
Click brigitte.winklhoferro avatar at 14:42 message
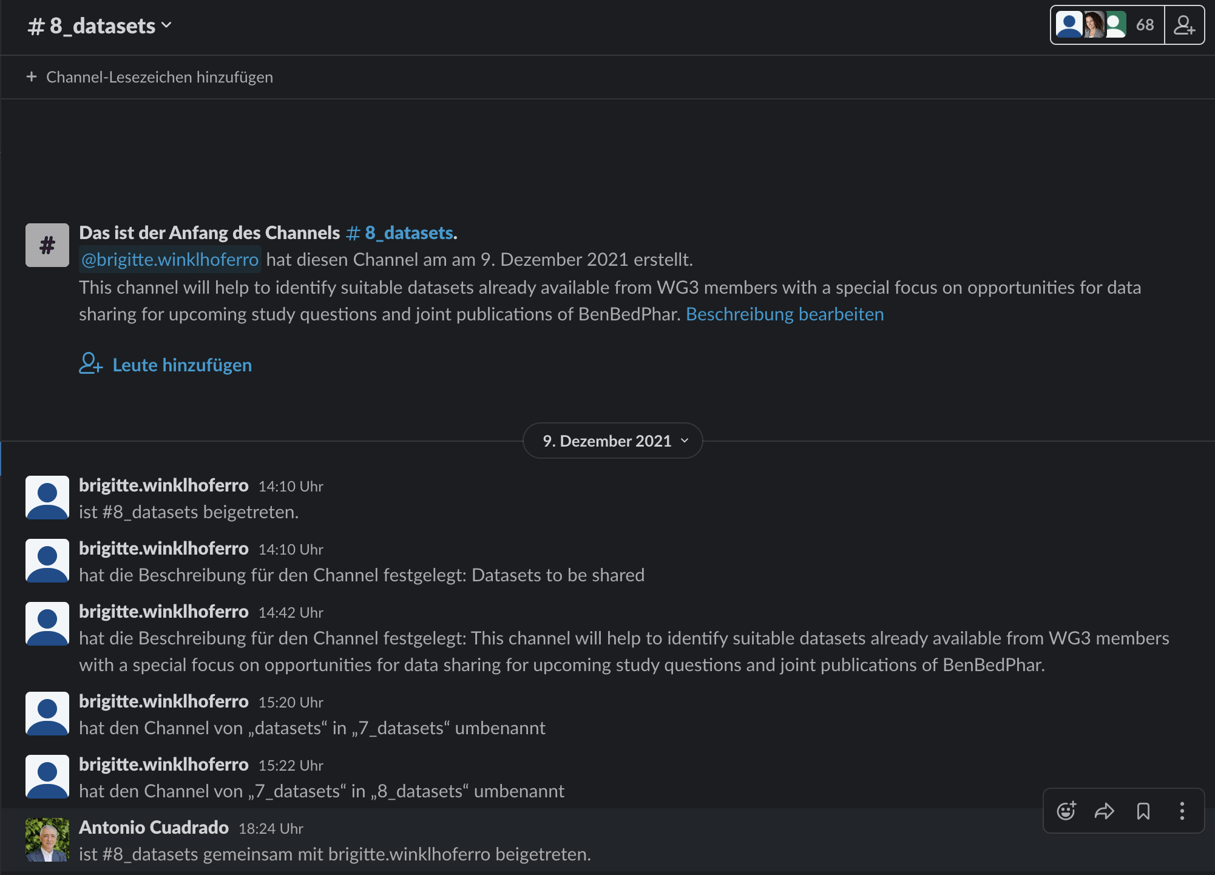[47, 624]
